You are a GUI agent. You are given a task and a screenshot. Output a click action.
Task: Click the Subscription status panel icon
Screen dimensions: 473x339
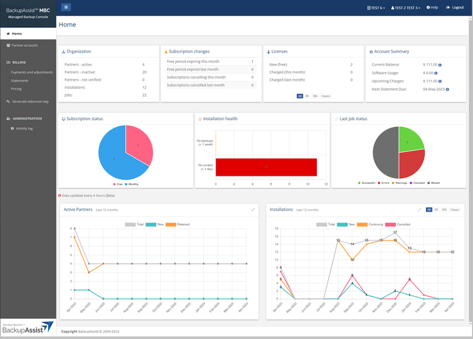[x=64, y=119]
